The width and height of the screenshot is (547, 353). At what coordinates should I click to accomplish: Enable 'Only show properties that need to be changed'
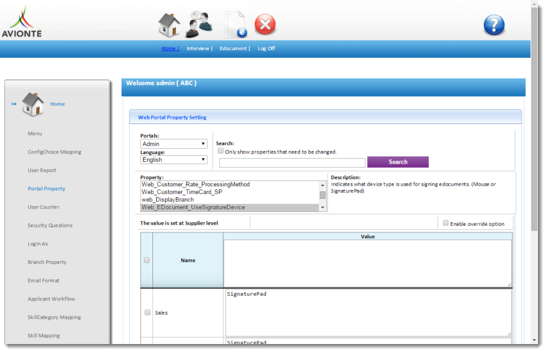(221, 151)
